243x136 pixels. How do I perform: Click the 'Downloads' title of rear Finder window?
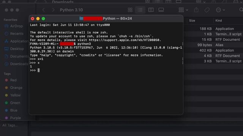(x=63, y=2)
